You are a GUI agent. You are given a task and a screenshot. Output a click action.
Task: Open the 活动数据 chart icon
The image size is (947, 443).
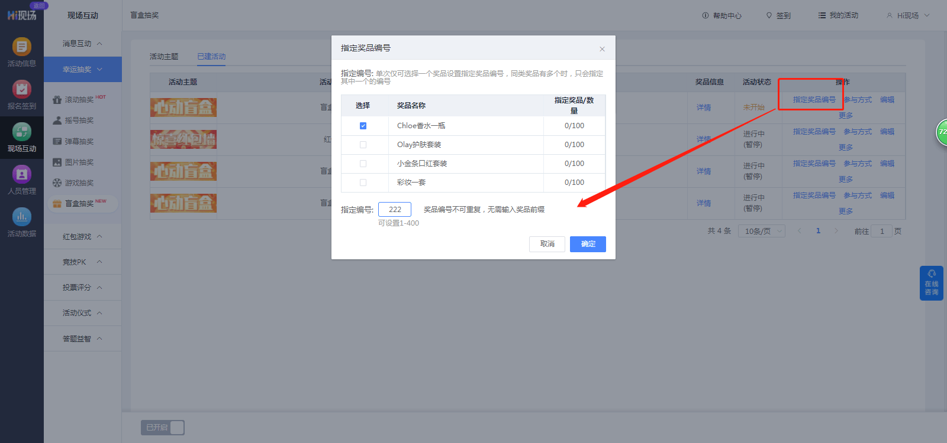pyautogui.click(x=22, y=217)
